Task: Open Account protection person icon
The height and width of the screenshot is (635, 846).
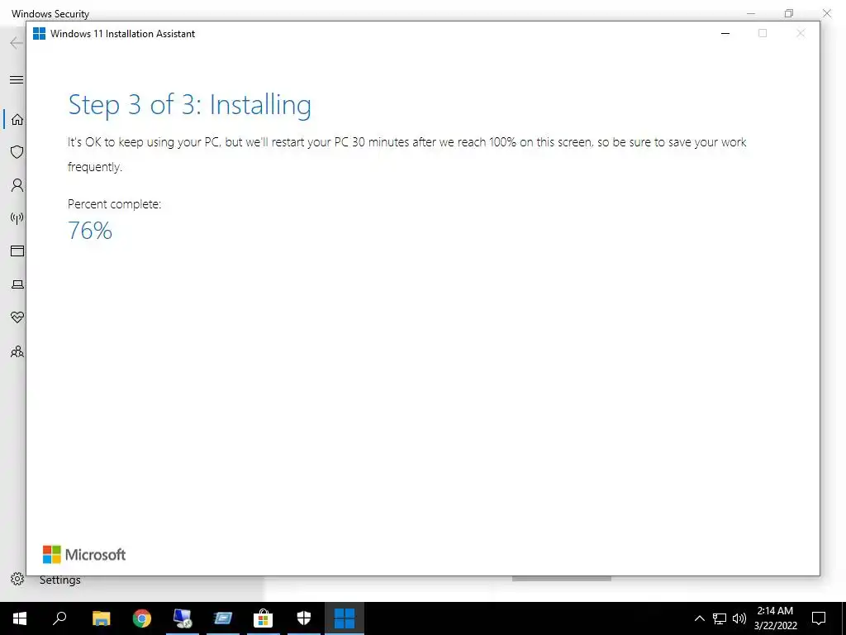Action: [17, 185]
